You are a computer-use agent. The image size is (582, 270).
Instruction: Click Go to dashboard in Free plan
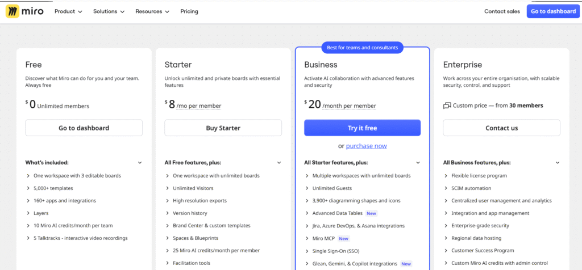tap(84, 128)
